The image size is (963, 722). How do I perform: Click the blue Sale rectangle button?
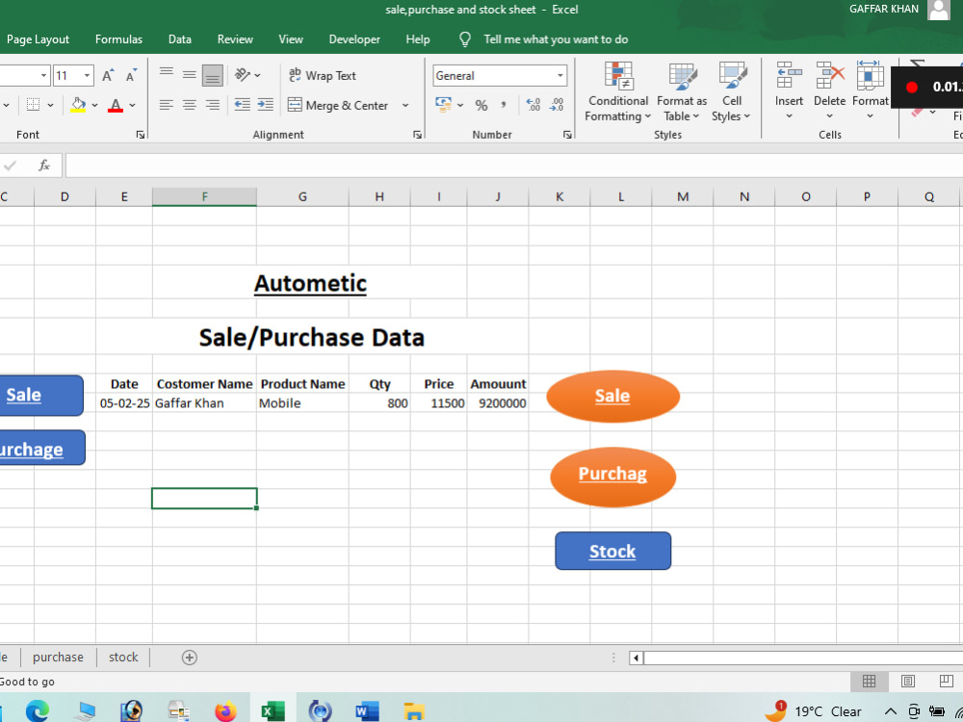(40, 395)
